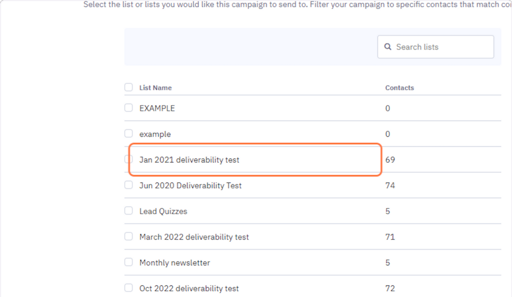Toggle the select-all checkbox in header
The height and width of the screenshot is (297, 512).
click(x=128, y=87)
